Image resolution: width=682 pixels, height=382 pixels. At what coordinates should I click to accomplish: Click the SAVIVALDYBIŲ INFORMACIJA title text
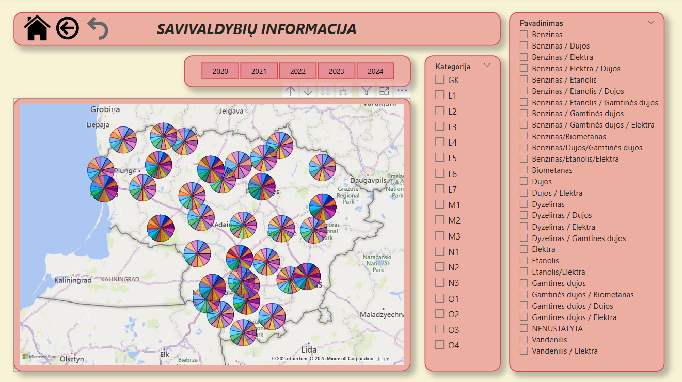(257, 29)
